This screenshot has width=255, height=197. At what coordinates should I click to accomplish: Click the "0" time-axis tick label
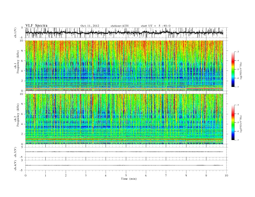pyautogui.click(x=25, y=175)
